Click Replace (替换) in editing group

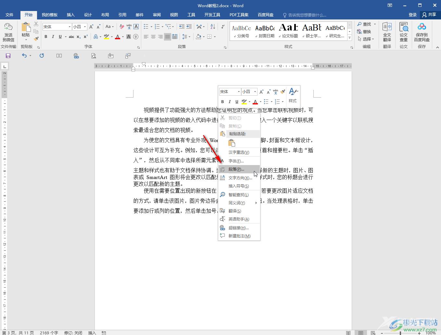click(364, 31)
